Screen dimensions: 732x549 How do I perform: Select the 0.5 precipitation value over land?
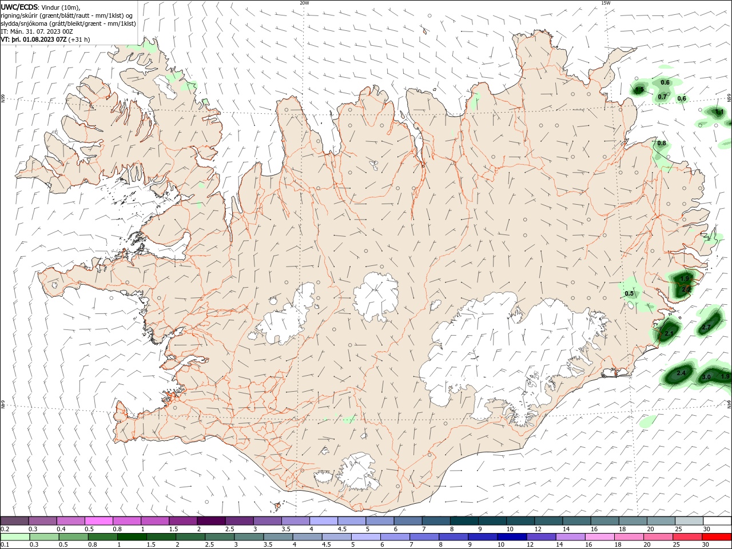pyautogui.click(x=629, y=293)
